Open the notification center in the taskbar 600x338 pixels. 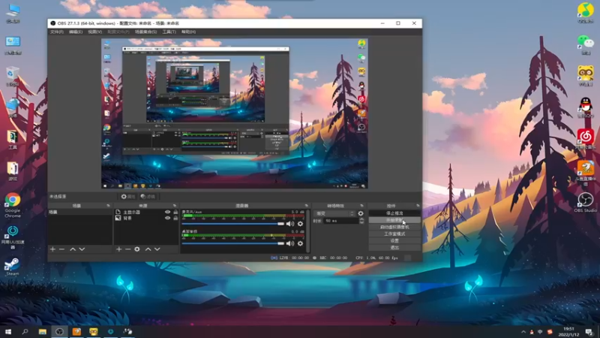point(589,332)
